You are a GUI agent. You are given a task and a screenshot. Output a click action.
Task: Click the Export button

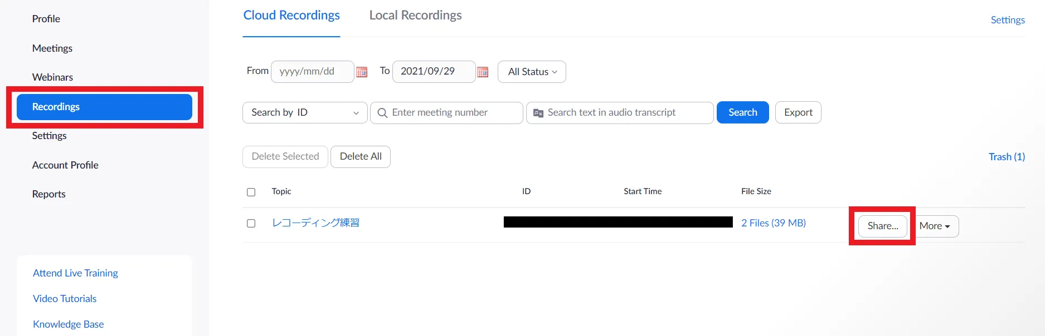[798, 112]
